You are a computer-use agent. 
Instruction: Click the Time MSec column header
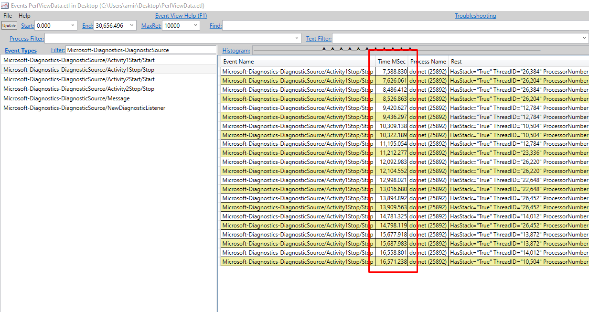393,61
